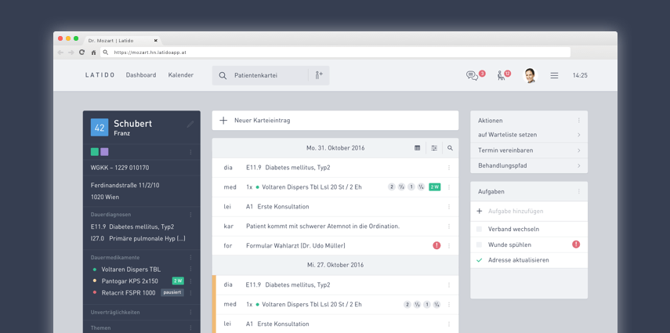This screenshot has width=670, height=333.
Task: Open options dots for Formular Wahlarzt entry
Action: pos(449,246)
